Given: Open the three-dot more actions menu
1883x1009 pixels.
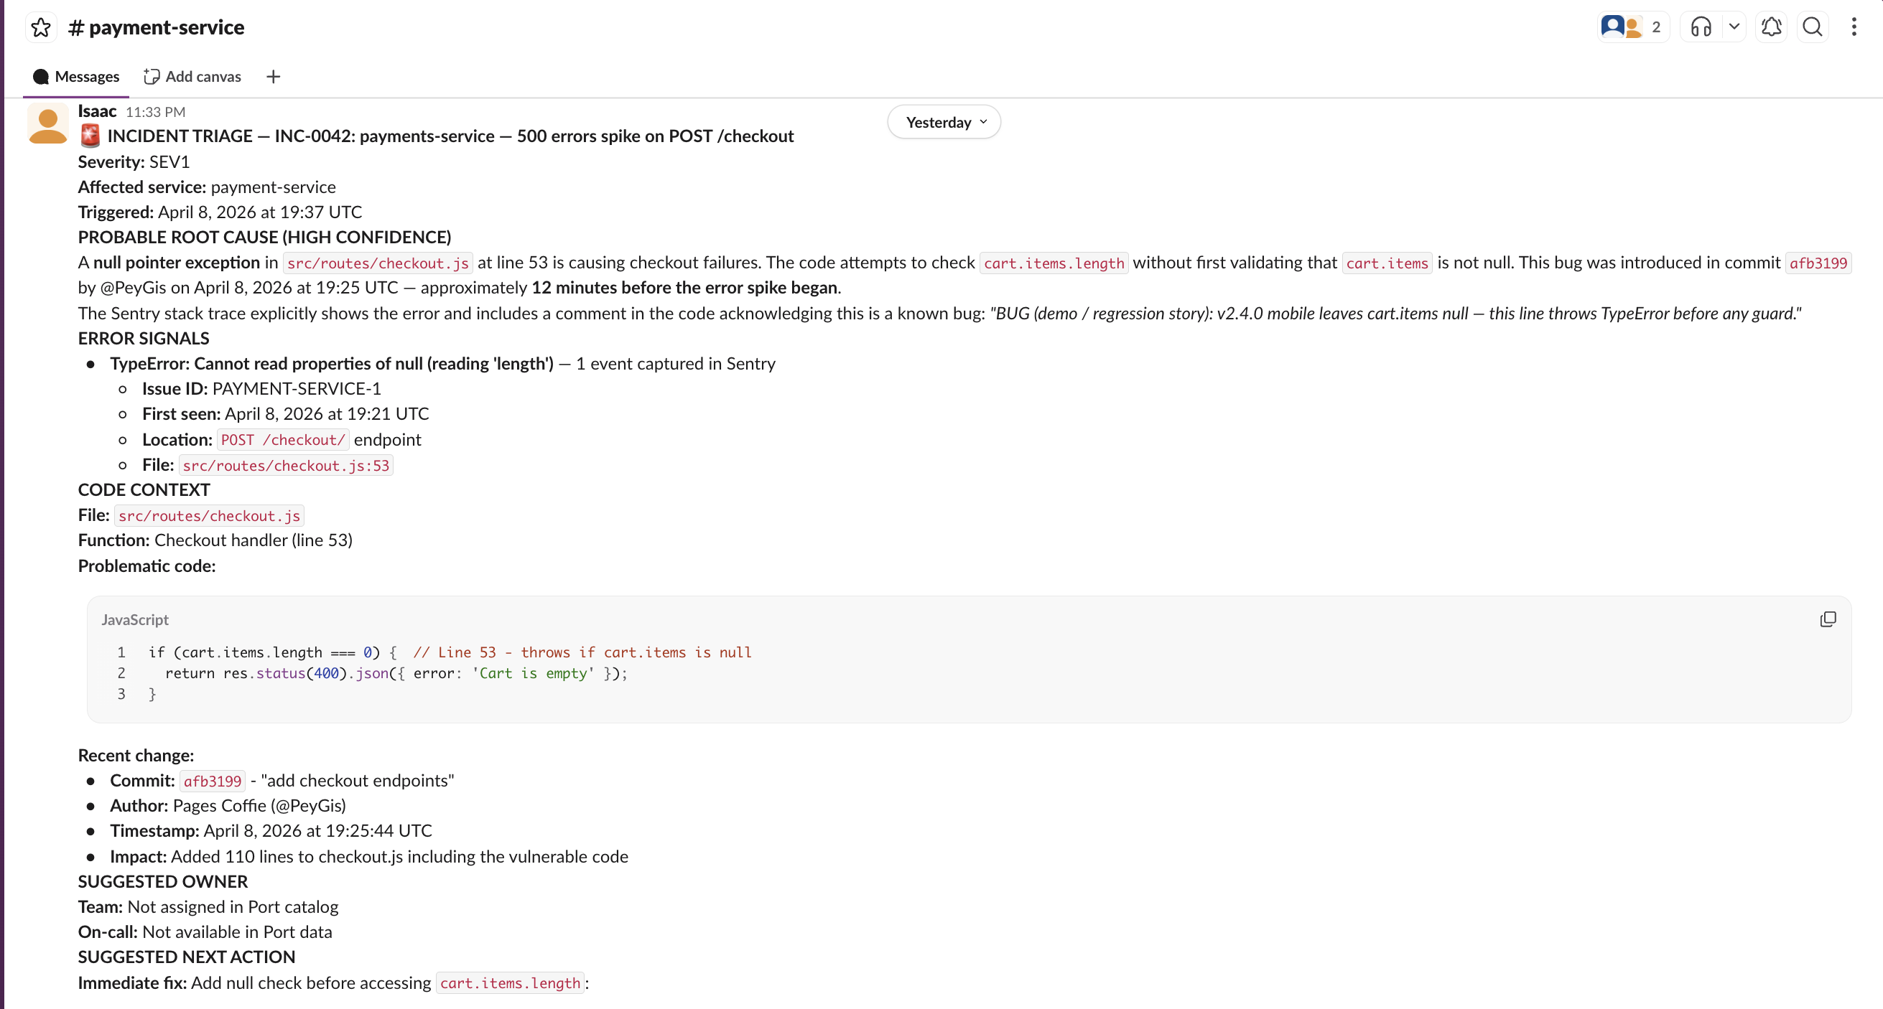Looking at the screenshot, I should pyautogui.click(x=1854, y=27).
